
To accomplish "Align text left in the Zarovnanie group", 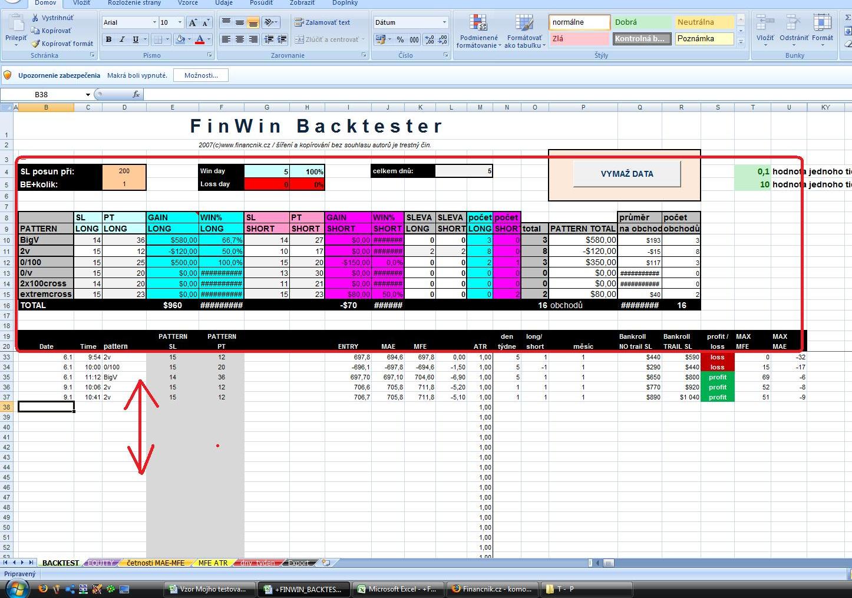I will [x=226, y=39].
